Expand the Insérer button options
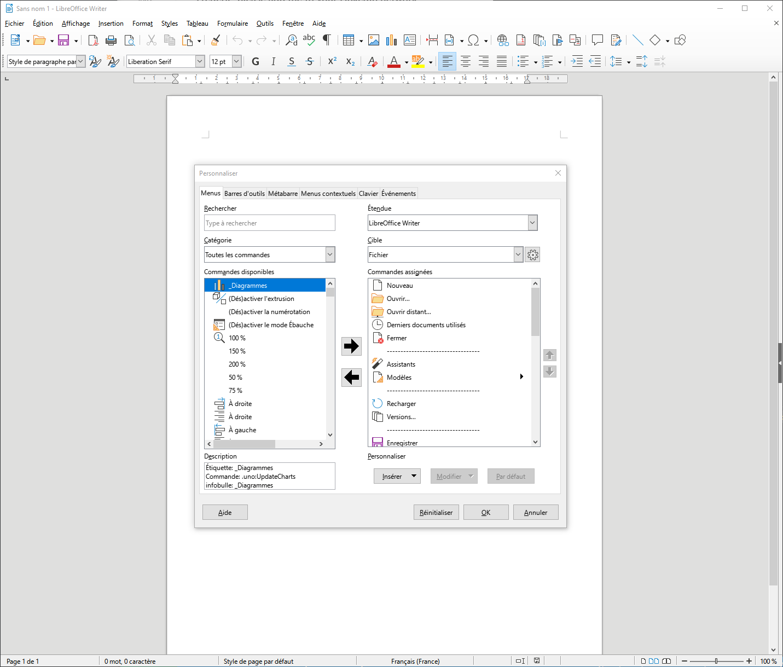Screen dimensions: 783x667 414,476
